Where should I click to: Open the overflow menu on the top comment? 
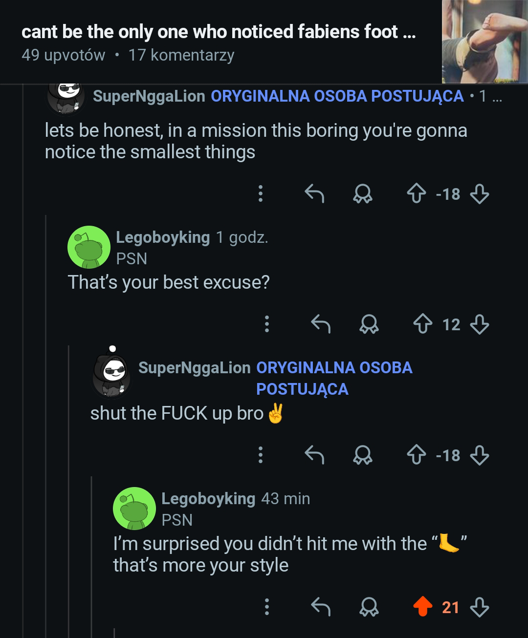click(x=261, y=194)
